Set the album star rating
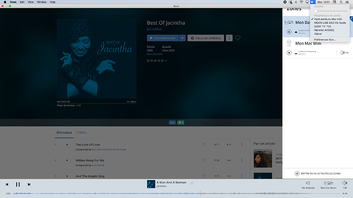Viewport: 353px width, 198px height. tap(155, 61)
